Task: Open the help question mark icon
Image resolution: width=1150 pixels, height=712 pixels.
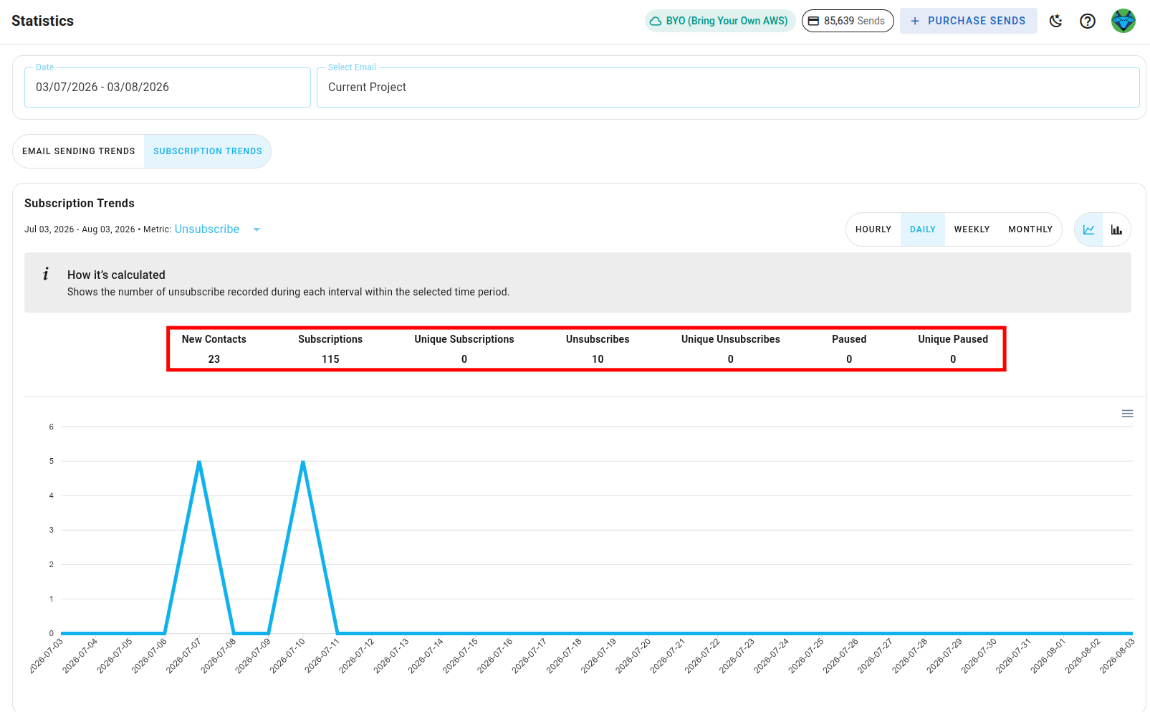Action: pos(1088,21)
